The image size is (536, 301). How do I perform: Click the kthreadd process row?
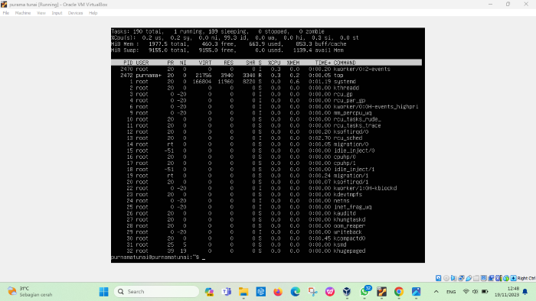[266, 88]
